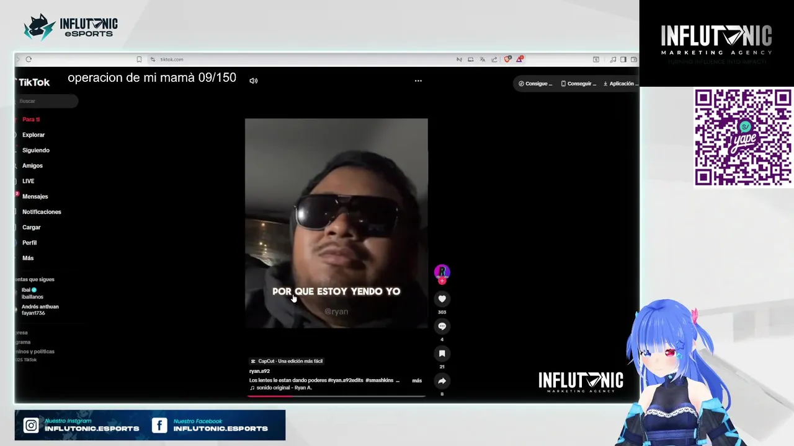The image size is (794, 446).
Task: Expand the caption with más
Action: [417, 380]
